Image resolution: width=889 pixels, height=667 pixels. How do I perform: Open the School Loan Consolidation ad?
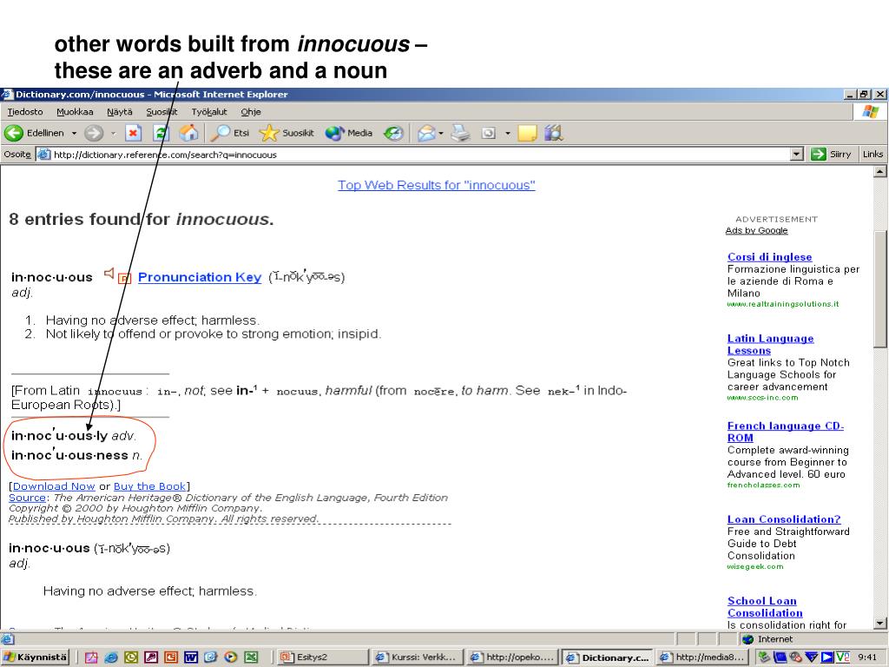point(765,606)
